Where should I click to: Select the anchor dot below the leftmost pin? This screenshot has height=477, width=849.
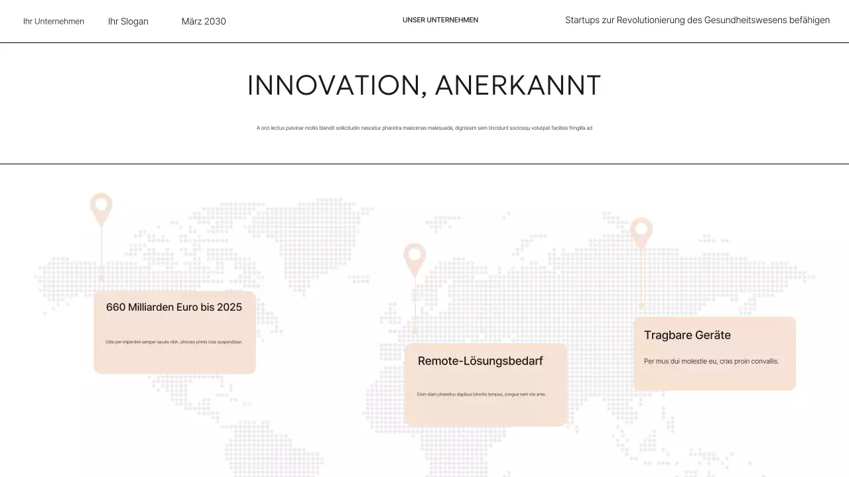click(x=101, y=278)
